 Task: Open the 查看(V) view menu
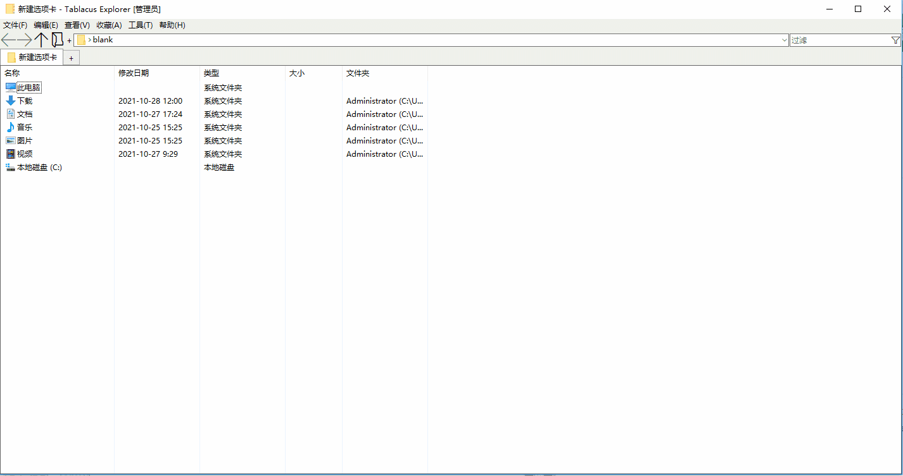77,25
